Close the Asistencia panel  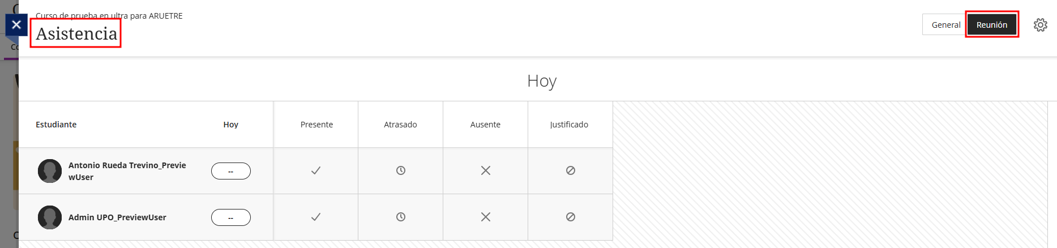(x=16, y=25)
